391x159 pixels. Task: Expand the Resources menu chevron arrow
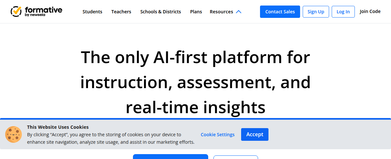click(239, 12)
